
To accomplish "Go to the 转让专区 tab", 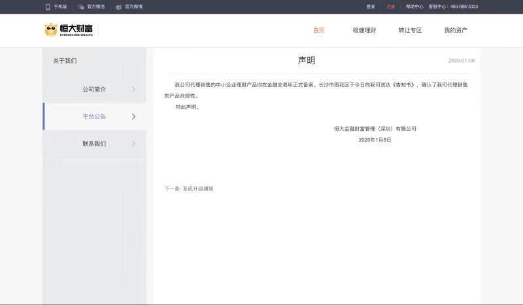I will coord(410,30).
